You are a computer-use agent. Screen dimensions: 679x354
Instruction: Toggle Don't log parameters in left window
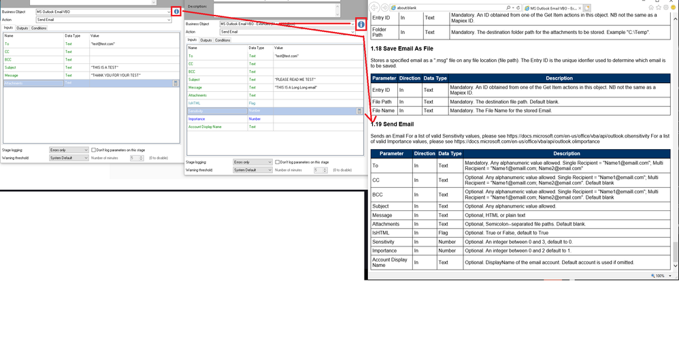point(93,150)
